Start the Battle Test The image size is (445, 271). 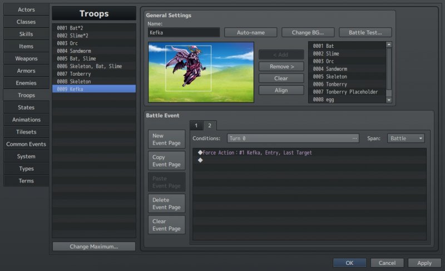pos(365,32)
